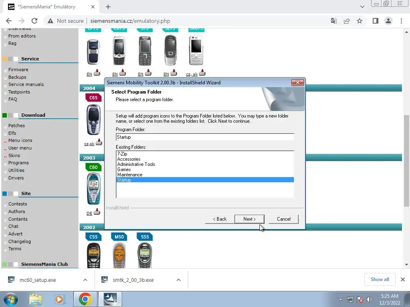Open a new browser tab
Image resolution: width=410 pixels, height=307 pixels.
pyautogui.click(x=108, y=7)
